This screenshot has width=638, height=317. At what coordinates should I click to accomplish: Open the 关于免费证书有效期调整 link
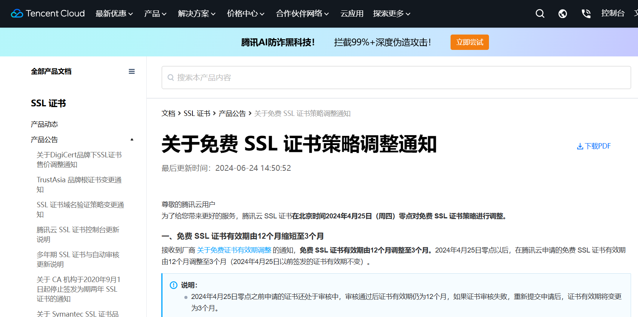click(234, 250)
